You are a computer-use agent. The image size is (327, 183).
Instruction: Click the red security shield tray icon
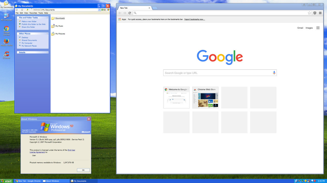pyautogui.click(x=315, y=181)
